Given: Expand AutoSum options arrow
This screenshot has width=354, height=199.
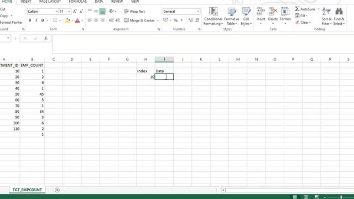Looking at the screenshot, I should (x=319, y=9).
